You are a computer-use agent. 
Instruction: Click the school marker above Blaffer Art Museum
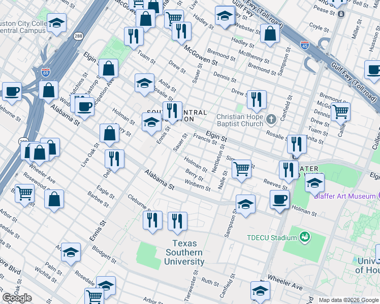(314, 184)
